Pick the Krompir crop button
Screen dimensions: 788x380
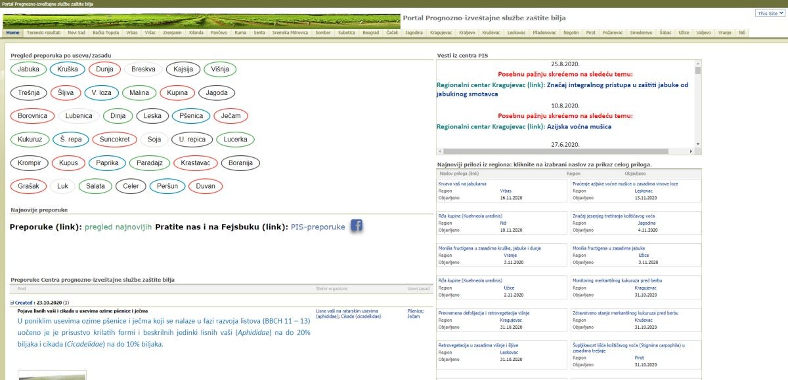[29, 163]
